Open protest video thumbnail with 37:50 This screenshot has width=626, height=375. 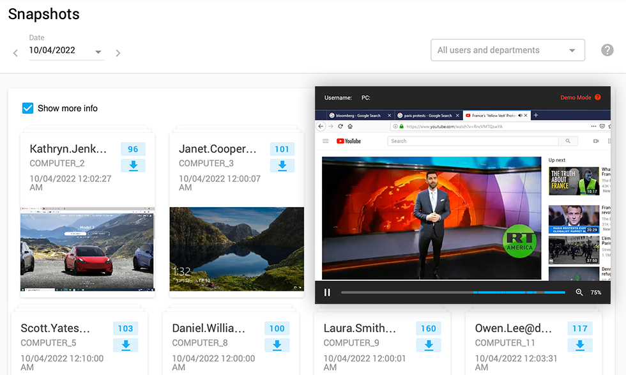coord(574,250)
